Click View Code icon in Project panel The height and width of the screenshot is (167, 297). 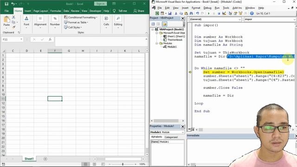click(153, 24)
